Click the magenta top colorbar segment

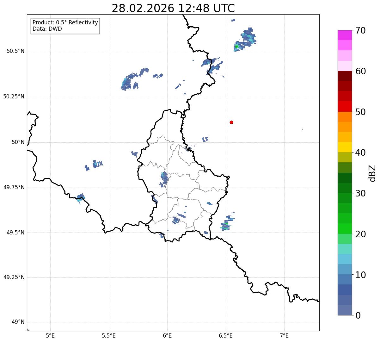click(x=345, y=35)
